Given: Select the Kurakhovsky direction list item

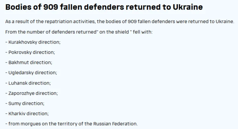Looking at the screenshot, I should click(33, 42).
